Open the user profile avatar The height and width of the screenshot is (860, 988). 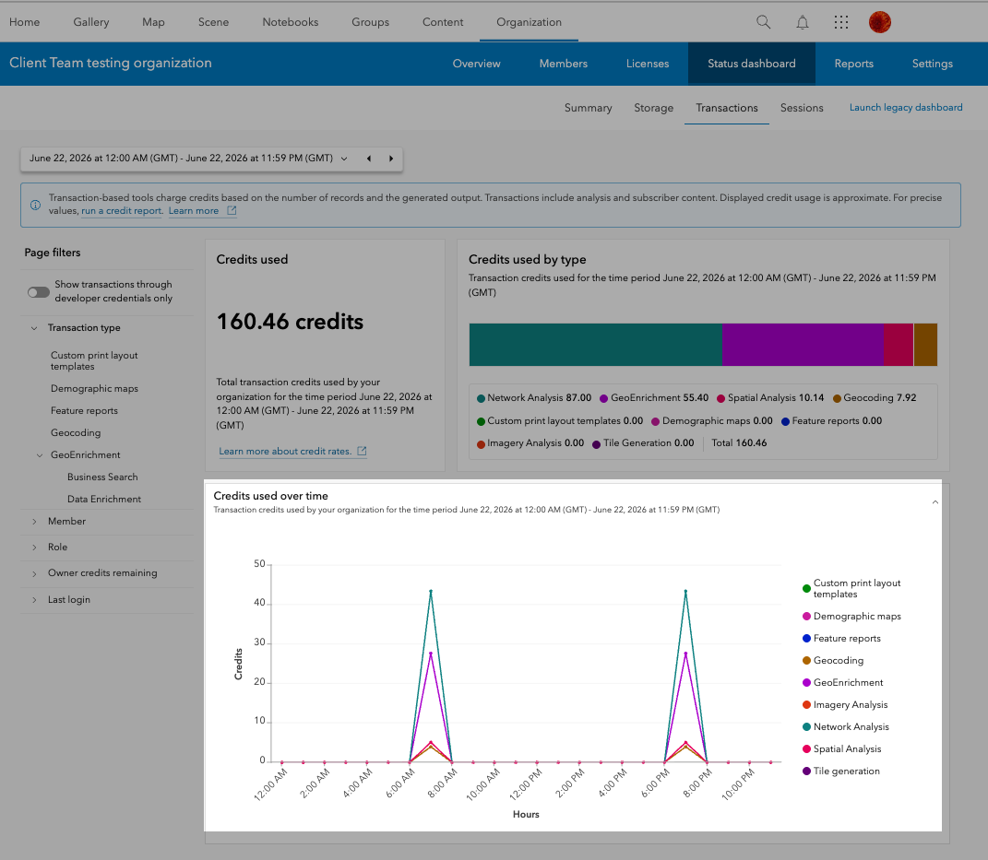click(x=880, y=22)
